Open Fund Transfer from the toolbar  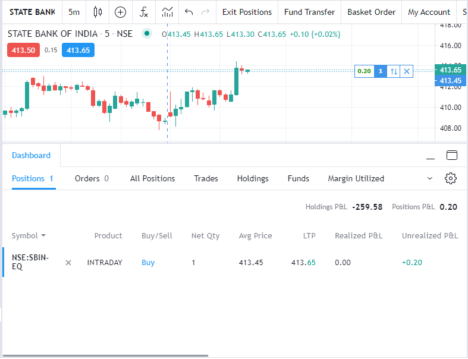pyautogui.click(x=309, y=12)
